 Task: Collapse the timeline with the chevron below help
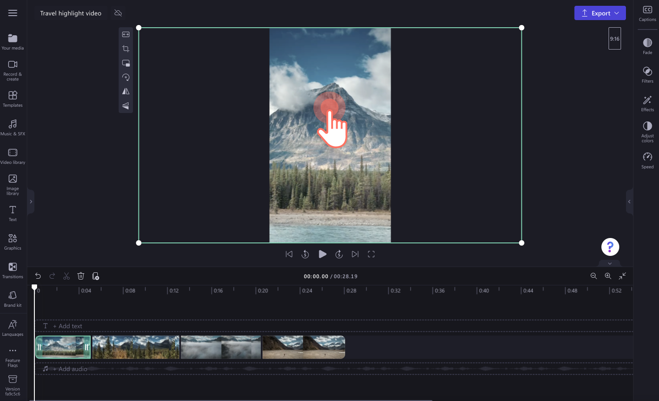click(x=610, y=263)
